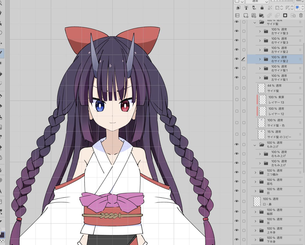Click the lock layer padlock icon

point(262,8)
